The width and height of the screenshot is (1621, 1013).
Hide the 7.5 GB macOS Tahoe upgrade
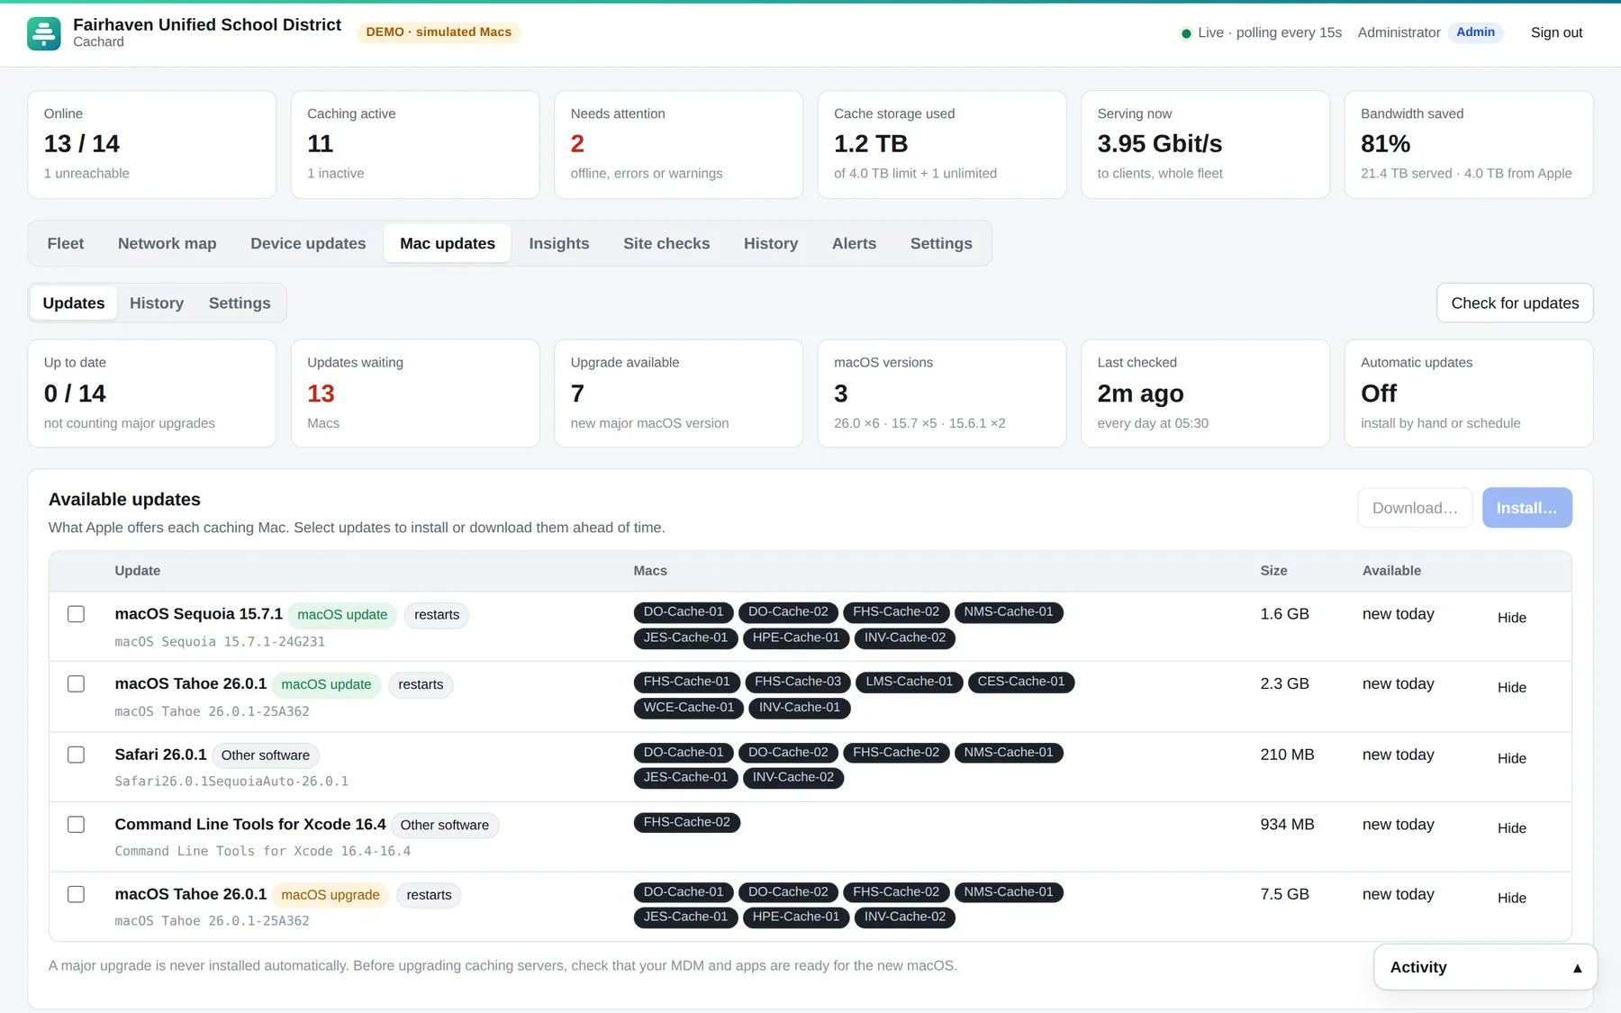point(1511,898)
